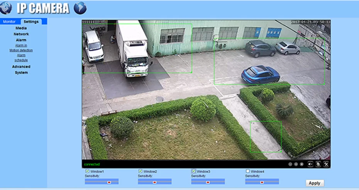Screen dimensions: 359x190
Task: Click the round indicator icon nearest the speaker
Action: [x=301, y=164]
